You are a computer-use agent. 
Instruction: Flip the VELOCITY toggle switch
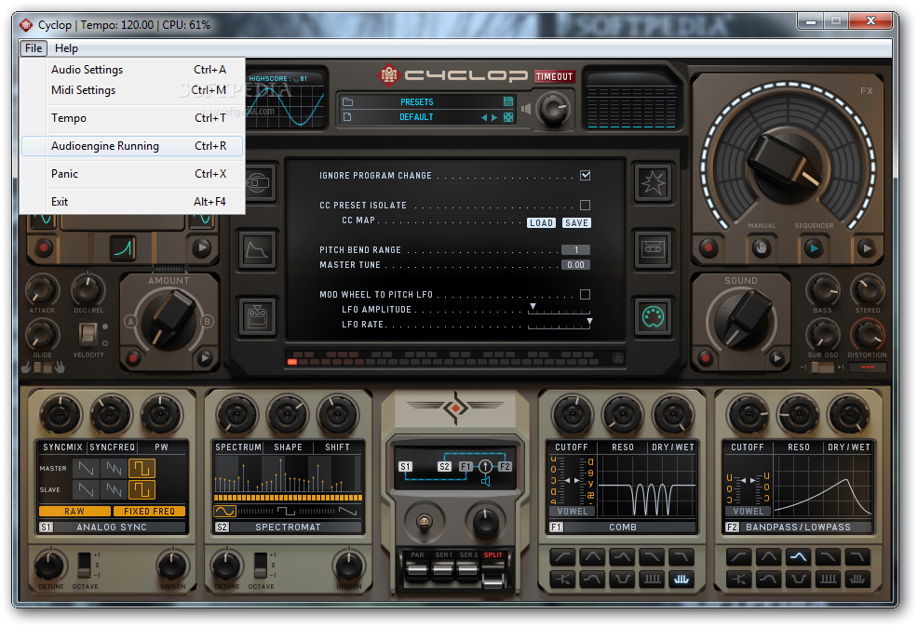pyautogui.click(x=88, y=334)
